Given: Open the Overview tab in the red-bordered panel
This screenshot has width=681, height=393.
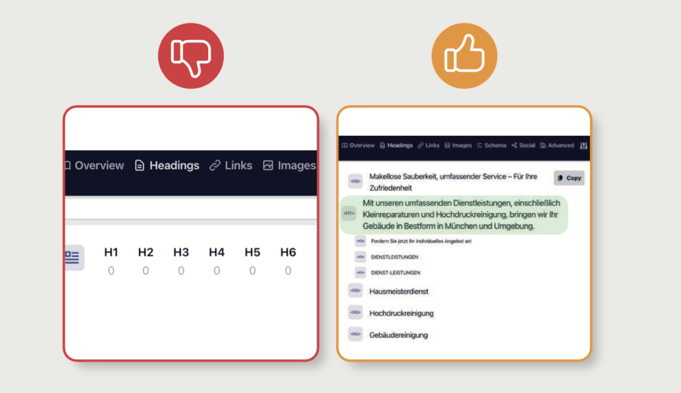Looking at the screenshot, I should pyautogui.click(x=94, y=166).
